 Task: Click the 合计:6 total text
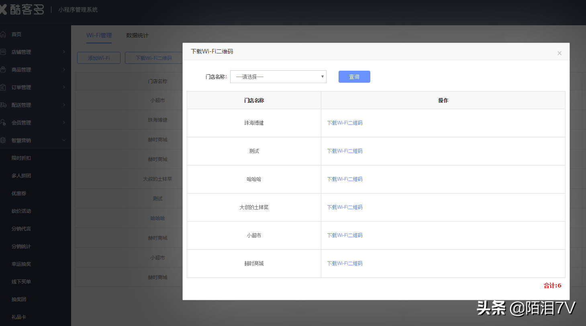pyautogui.click(x=552, y=285)
